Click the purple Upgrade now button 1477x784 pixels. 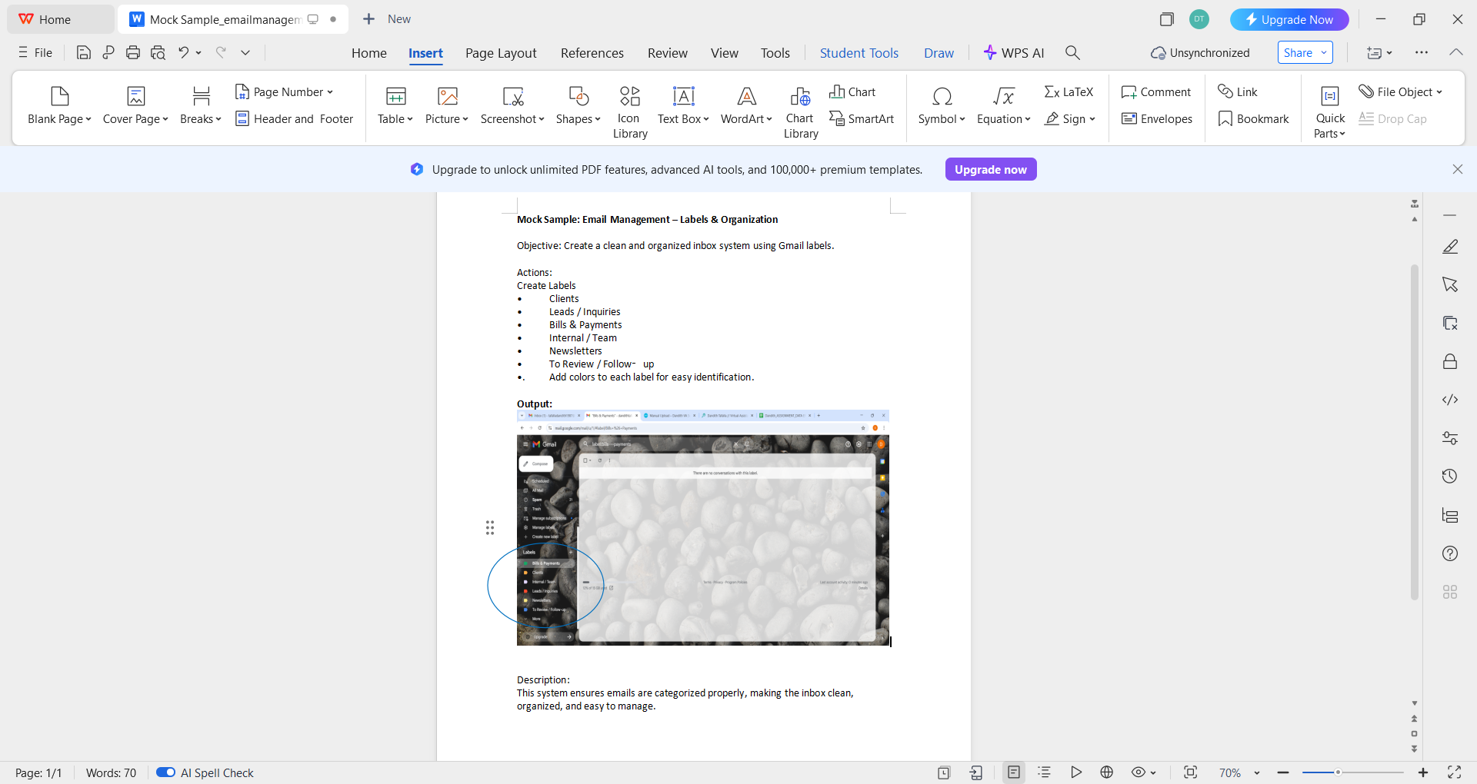(x=990, y=169)
